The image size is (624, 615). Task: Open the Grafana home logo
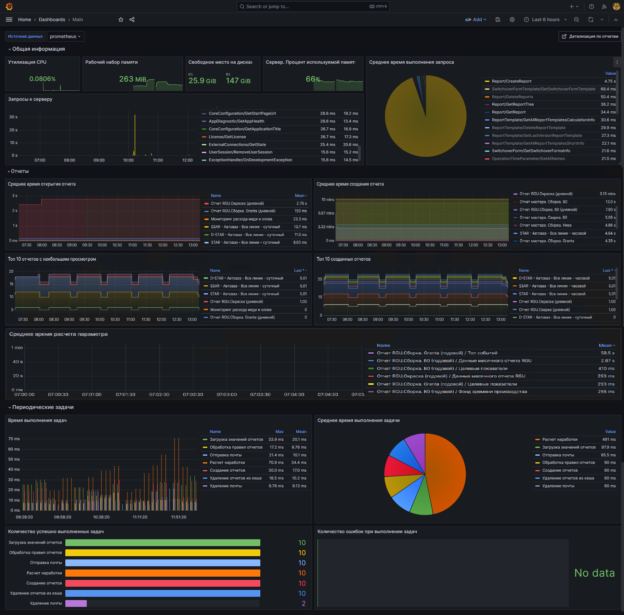click(x=9, y=7)
